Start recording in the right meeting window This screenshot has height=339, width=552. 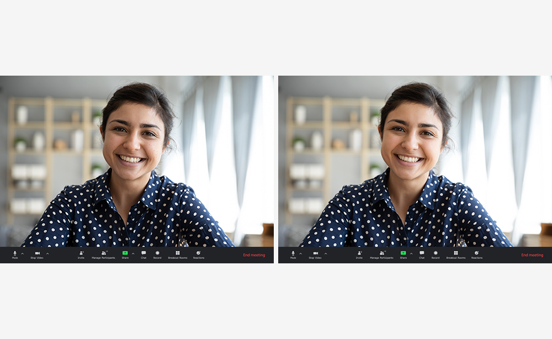(436, 253)
